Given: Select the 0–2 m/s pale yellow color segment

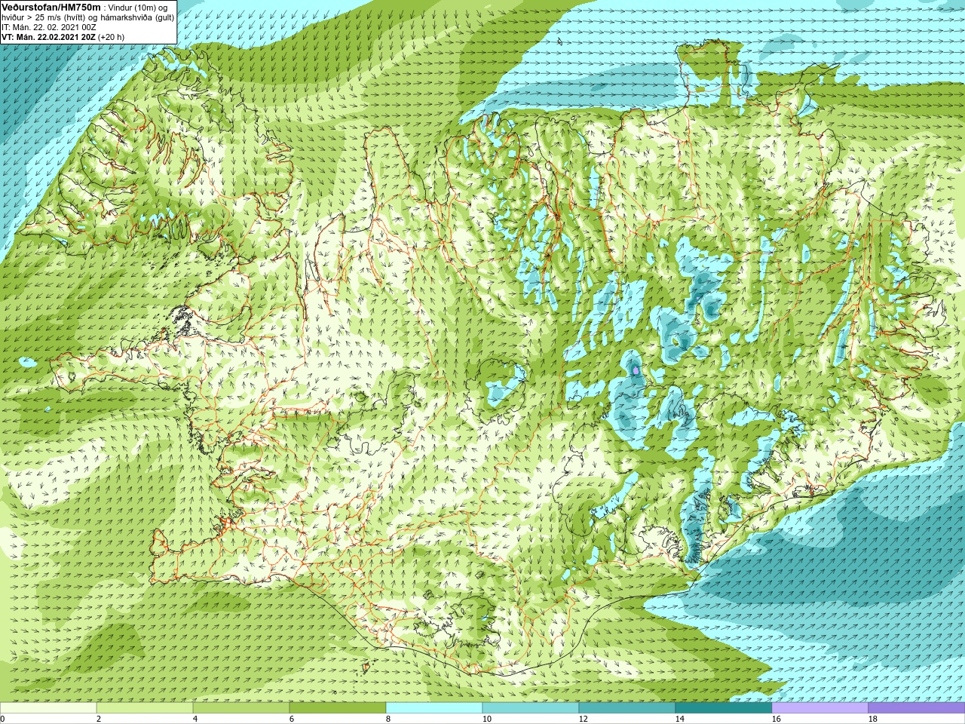Looking at the screenshot, I should click(48, 708).
